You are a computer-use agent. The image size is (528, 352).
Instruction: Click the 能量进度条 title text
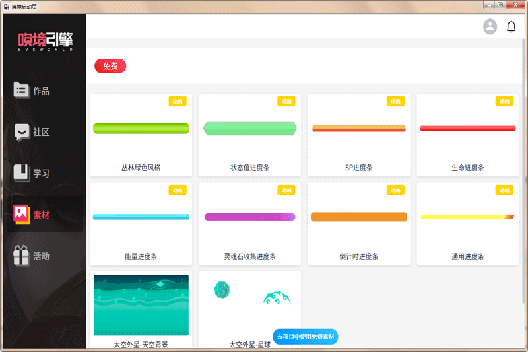141,256
